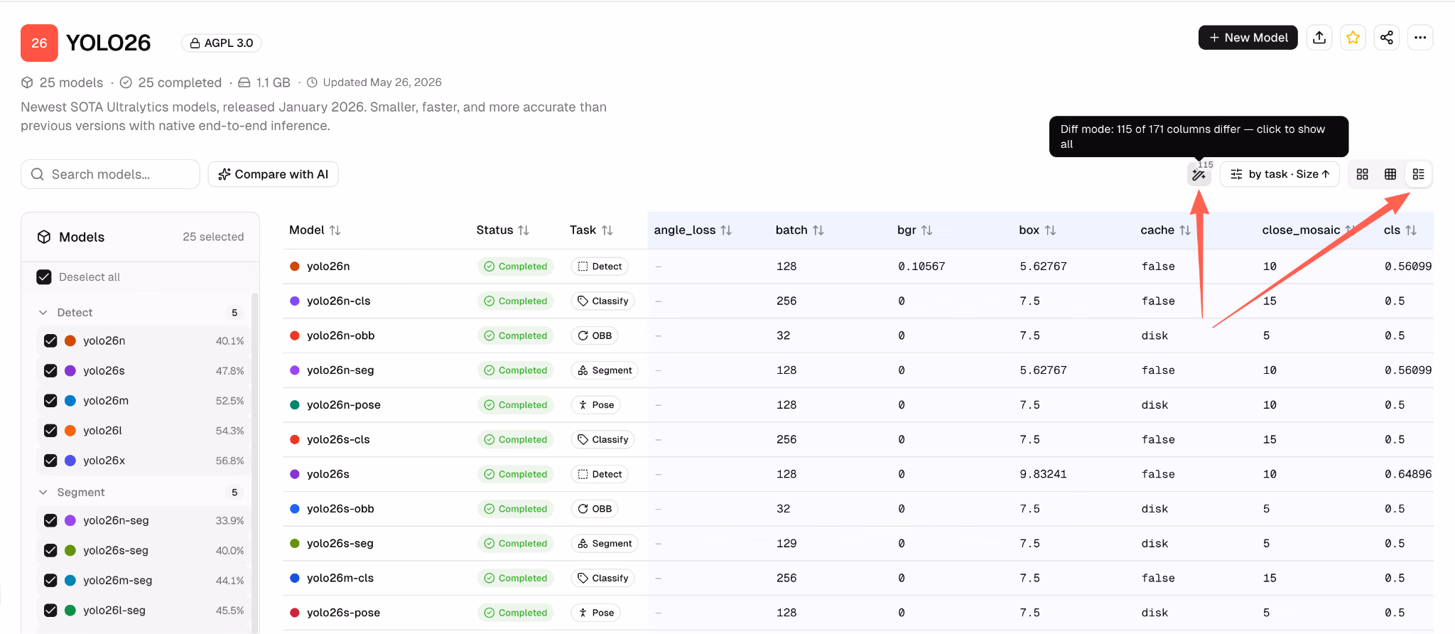1455x634 pixels.
Task: Click the upload/export icon button
Action: 1319,38
